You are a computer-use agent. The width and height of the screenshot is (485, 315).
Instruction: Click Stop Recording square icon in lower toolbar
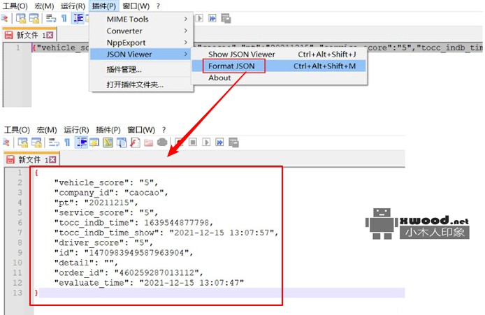point(193,142)
